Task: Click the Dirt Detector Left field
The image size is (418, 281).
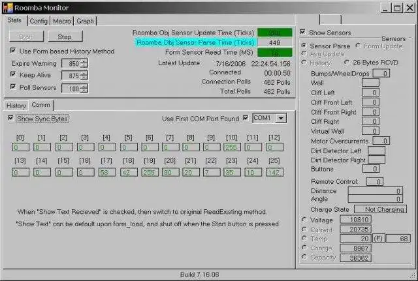Action: coord(376,151)
